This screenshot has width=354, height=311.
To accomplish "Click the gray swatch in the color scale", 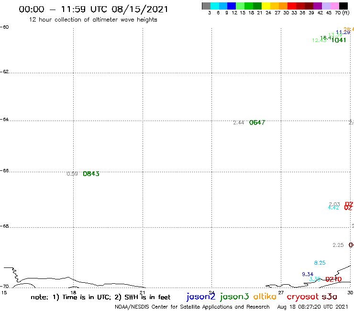I will (x=206, y=6).
